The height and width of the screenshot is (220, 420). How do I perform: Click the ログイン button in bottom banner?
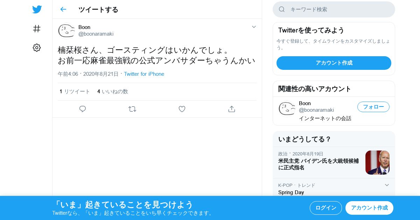[x=326, y=208]
